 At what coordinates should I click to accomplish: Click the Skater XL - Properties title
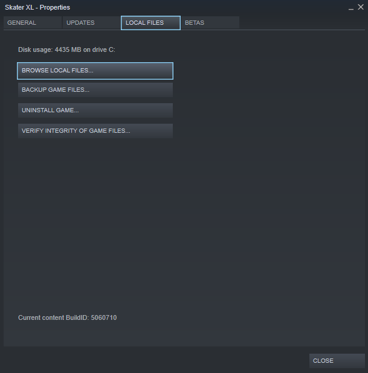pyautogui.click(x=37, y=8)
